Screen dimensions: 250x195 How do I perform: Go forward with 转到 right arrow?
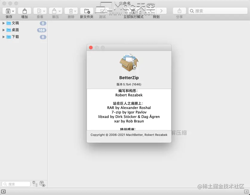[161, 11]
